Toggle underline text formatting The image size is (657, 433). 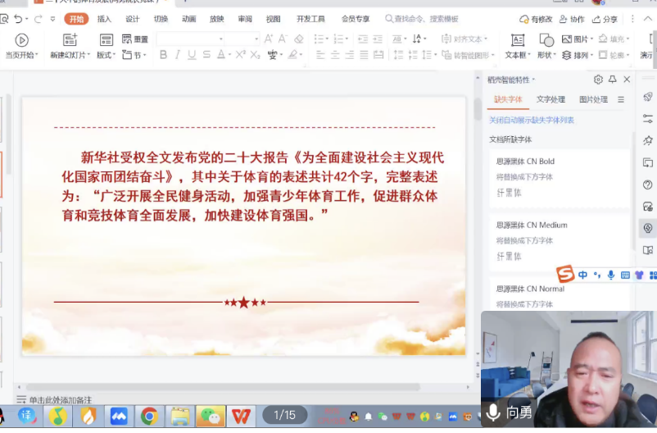click(x=192, y=55)
